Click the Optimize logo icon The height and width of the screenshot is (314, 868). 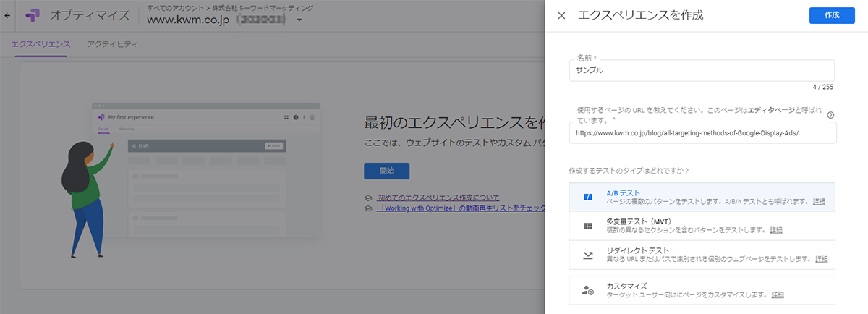point(33,15)
